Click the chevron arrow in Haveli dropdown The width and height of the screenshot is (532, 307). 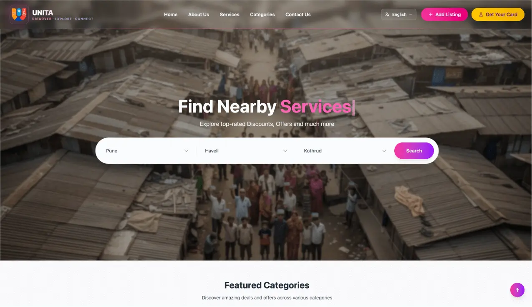285,151
